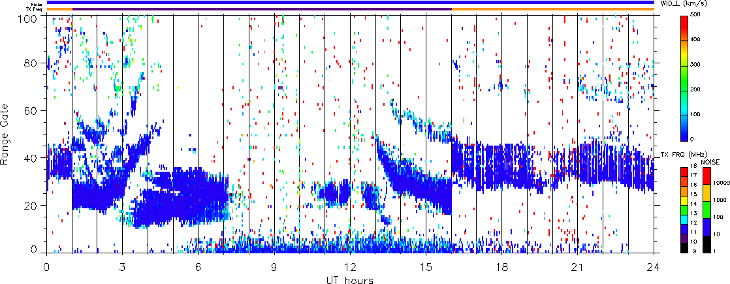Viewport: 730px width, 284px height.
Task: Pick the black segment of the NOISE colorbar
Action: (706, 244)
